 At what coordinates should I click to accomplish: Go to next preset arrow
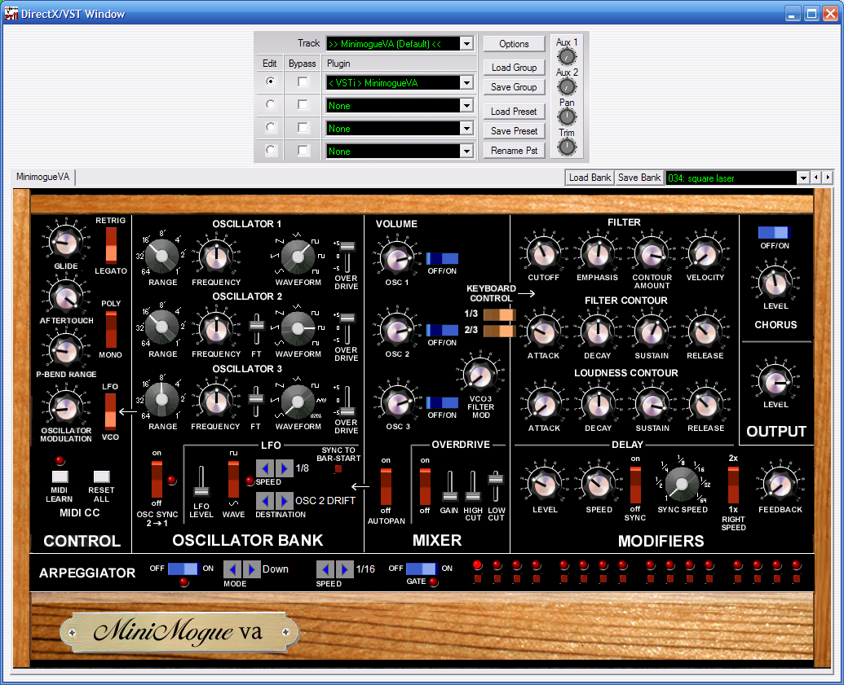coord(828,178)
